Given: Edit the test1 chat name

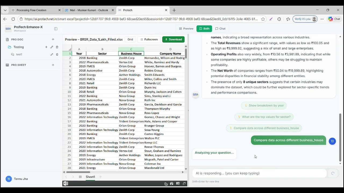Looking at the screenshot, I should 52,54.
